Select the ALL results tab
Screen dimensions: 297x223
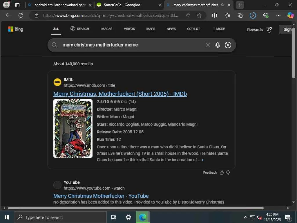(x=56, y=29)
